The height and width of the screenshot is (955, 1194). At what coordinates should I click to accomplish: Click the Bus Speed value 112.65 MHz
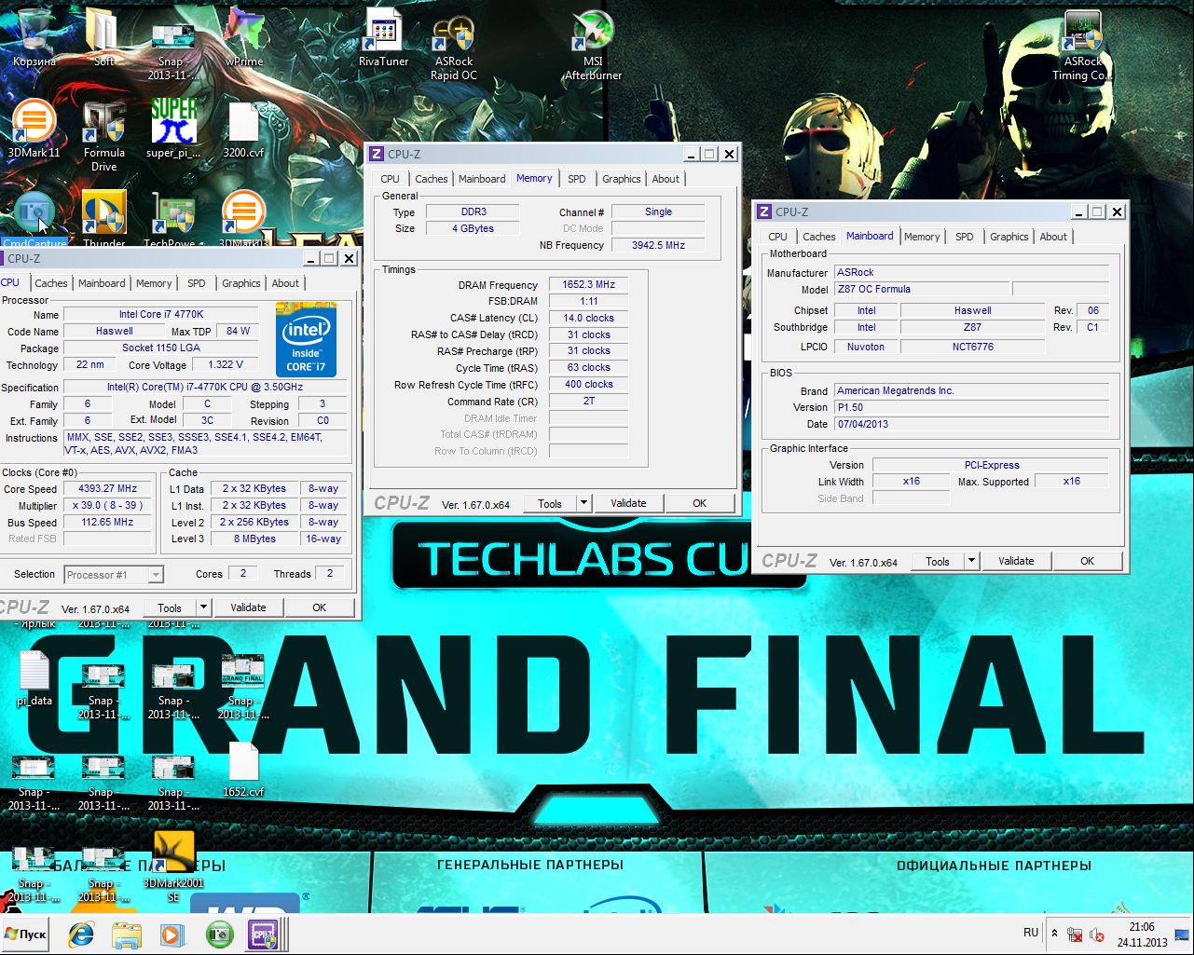(x=107, y=523)
